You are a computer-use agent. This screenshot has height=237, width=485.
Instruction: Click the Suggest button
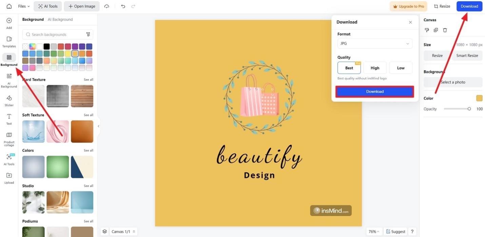pyautogui.click(x=395, y=232)
